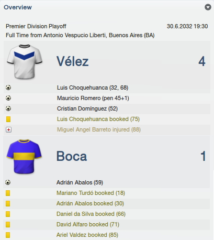Click David Alfaro booked (71) entry
The height and width of the screenshot is (240, 214).
click(88, 224)
